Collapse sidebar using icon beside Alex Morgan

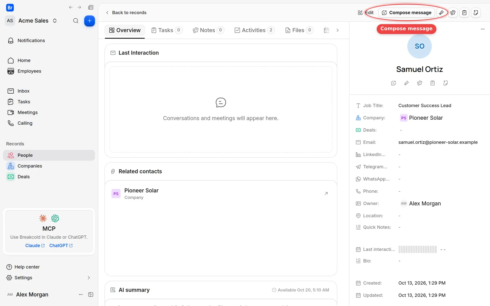91,294
